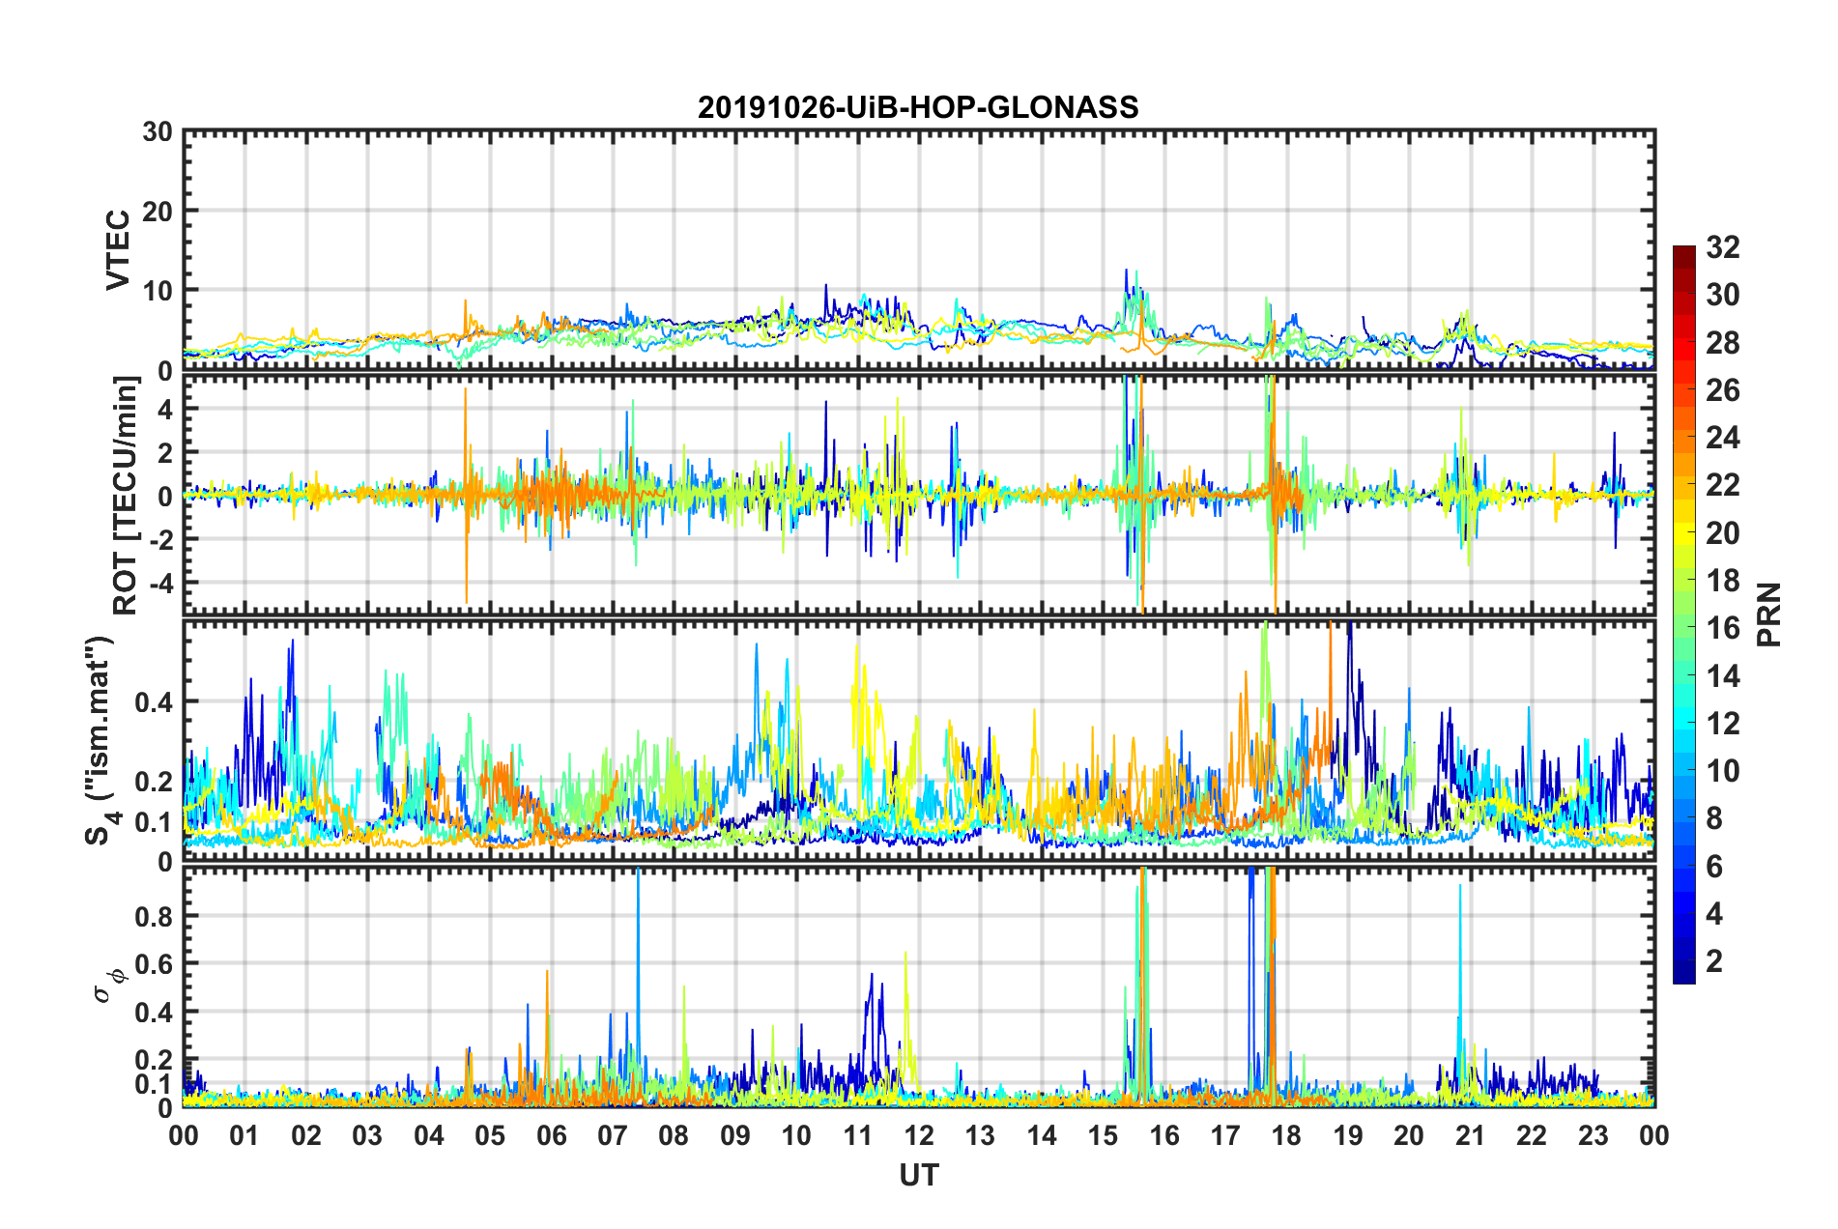Click the "6" tick on the PRN colorbar
1838x1229 pixels.
pyautogui.click(x=1714, y=867)
